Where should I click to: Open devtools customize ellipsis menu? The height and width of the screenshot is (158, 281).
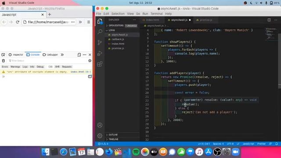tap(84, 54)
